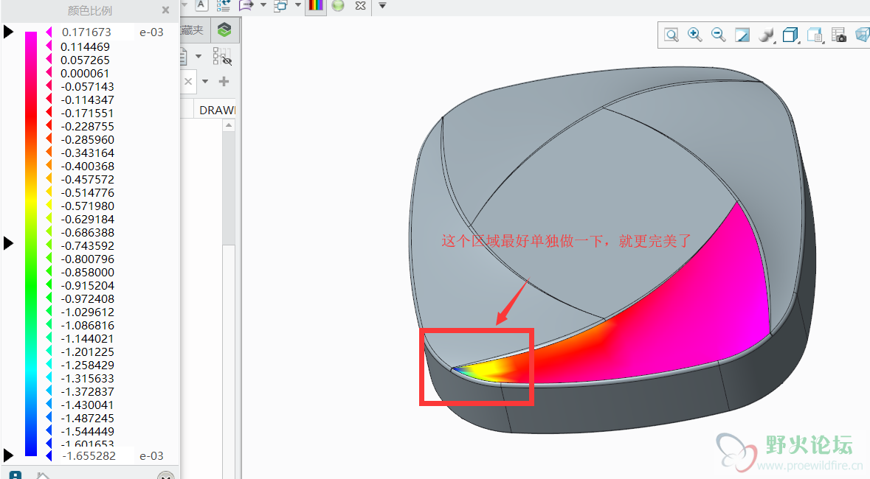870x479 pixels.
Task: Expand the document icon dropdown arrow
Action: coord(198,56)
